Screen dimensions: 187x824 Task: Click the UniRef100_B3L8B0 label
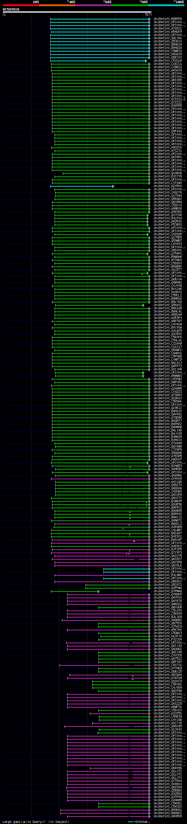point(168,575)
